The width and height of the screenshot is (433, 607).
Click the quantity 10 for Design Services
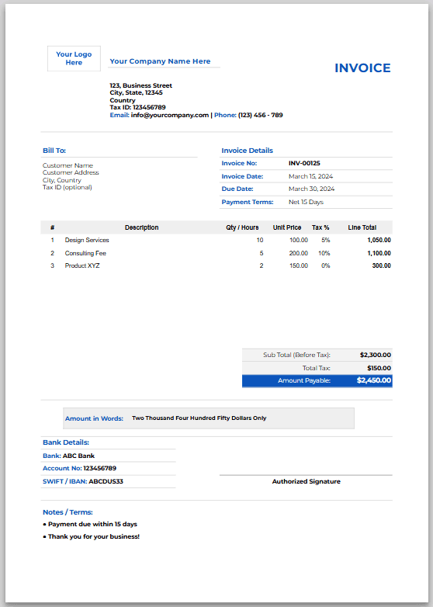[x=260, y=240]
